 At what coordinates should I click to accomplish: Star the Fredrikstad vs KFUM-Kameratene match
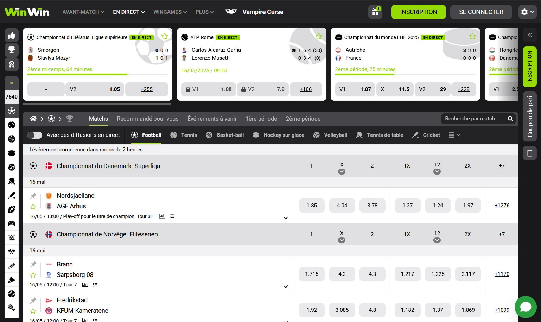pos(33,311)
